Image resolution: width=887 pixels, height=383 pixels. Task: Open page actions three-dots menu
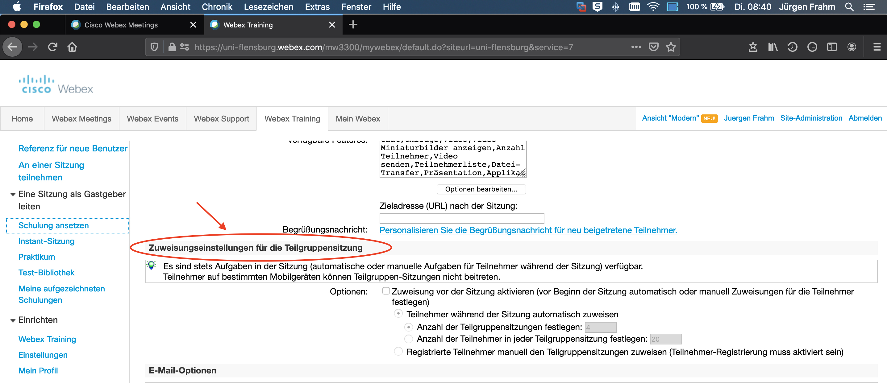pyautogui.click(x=636, y=47)
